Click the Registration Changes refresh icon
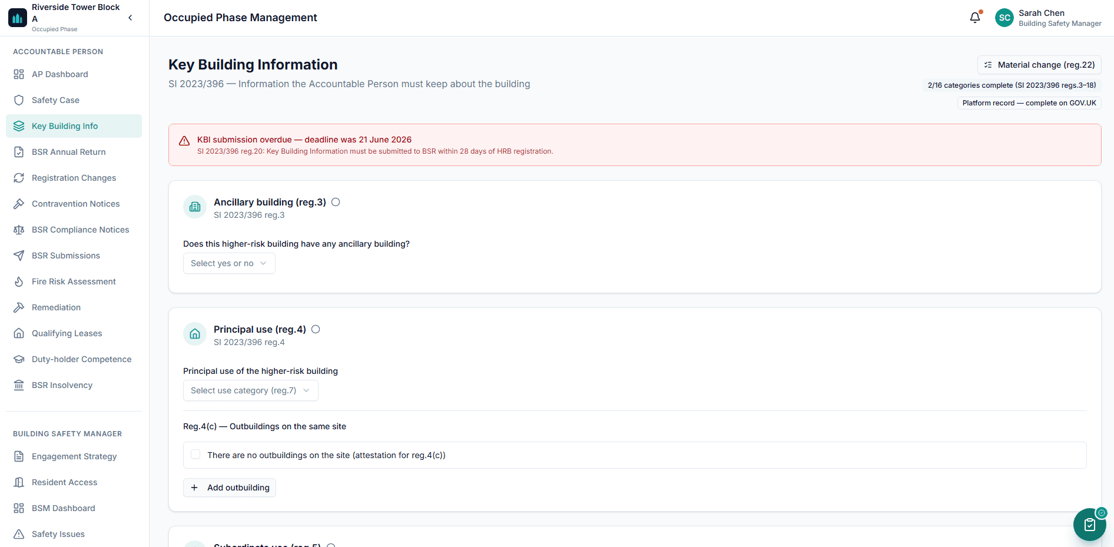 [19, 178]
